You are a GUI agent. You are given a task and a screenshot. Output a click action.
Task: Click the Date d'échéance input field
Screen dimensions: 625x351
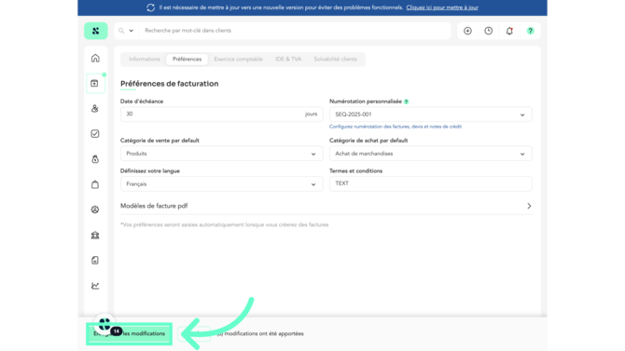[x=222, y=115]
